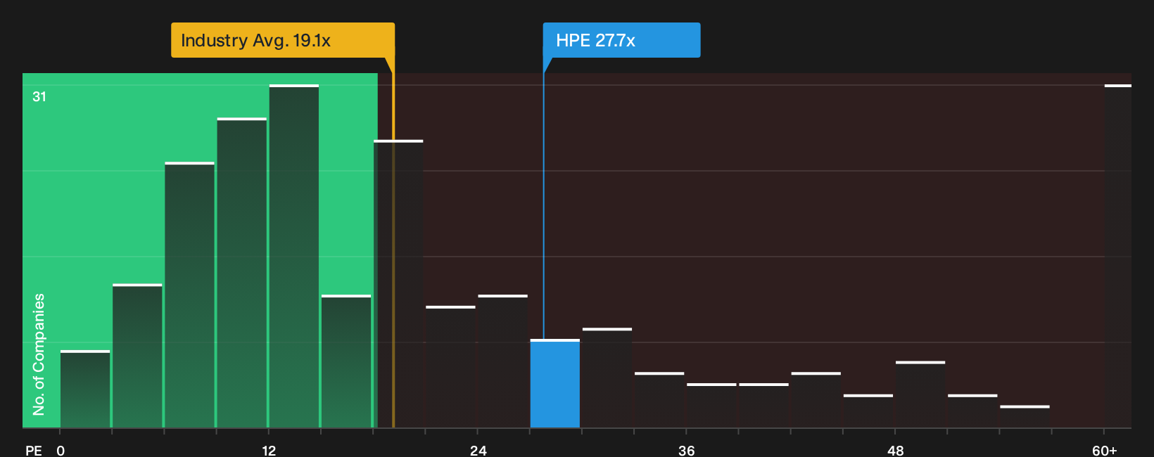This screenshot has width=1154, height=457.
Task: Click the y-axis value 31
Action: pyautogui.click(x=39, y=96)
